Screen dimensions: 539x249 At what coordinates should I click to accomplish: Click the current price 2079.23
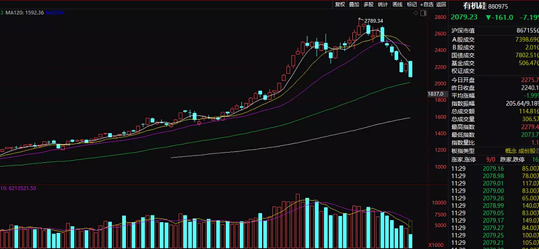click(464, 17)
